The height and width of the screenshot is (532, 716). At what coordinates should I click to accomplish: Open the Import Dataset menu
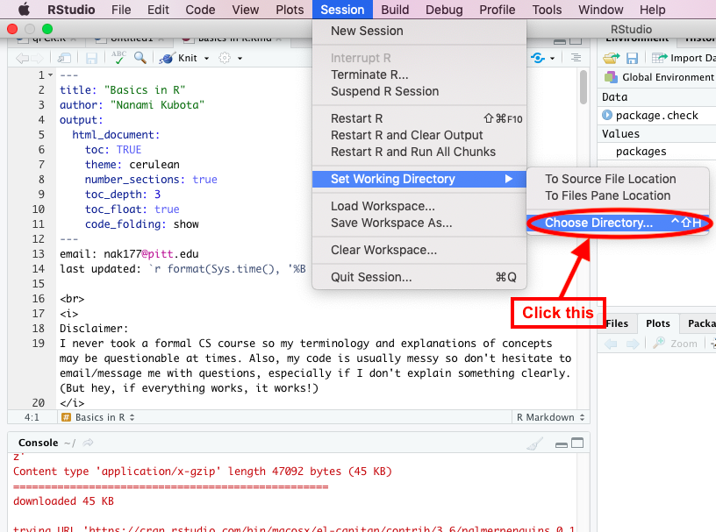point(684,58)
